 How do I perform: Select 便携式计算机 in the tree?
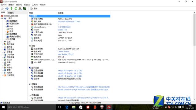(15, 37)
